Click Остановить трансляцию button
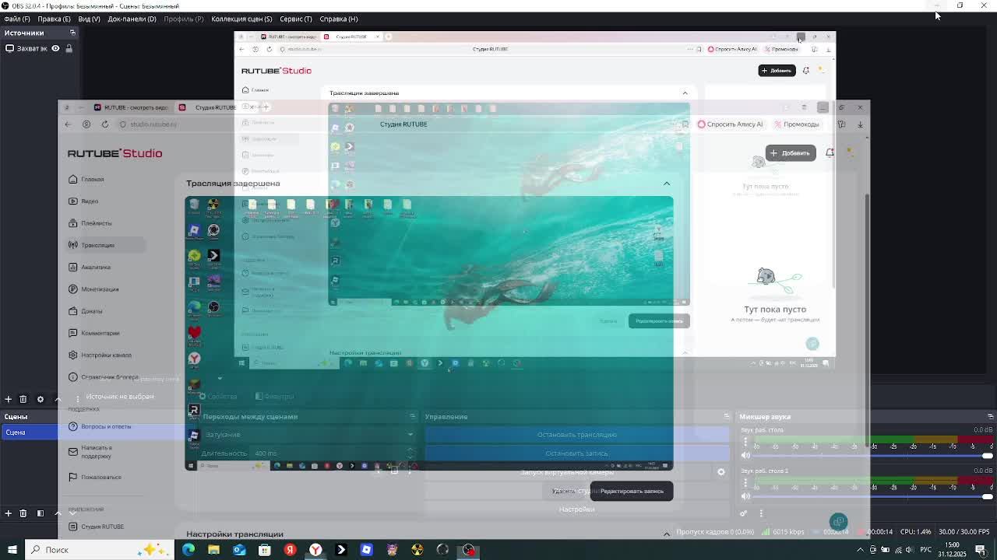 [576, 435]
